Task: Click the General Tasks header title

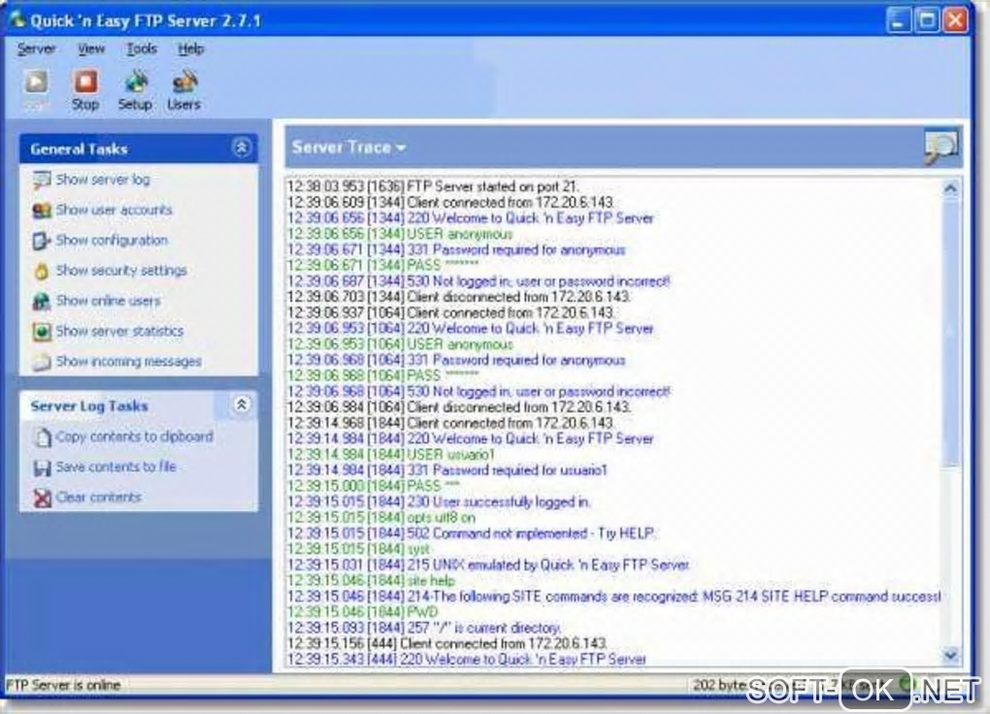Action: point(79,149)
